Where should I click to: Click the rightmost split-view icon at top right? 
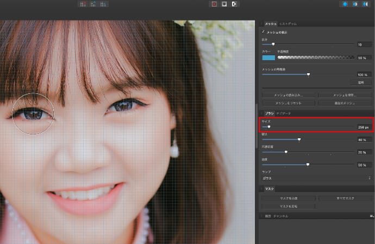(365, 4)
